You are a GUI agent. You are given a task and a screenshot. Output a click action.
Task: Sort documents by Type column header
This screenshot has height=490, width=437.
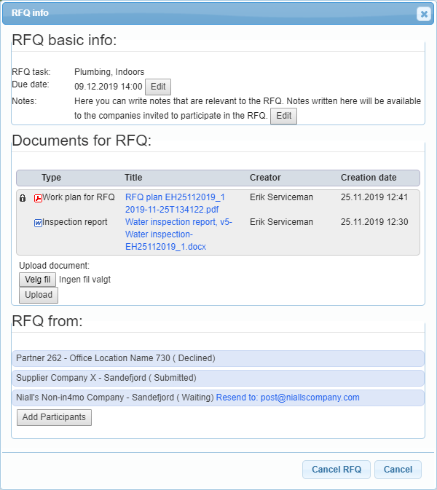point(51,178)
